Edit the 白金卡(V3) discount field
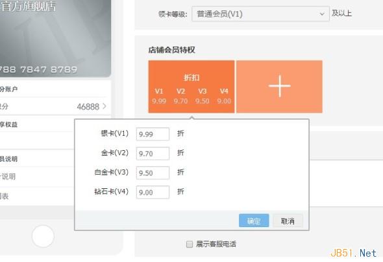The height and width of the screenshot is (262, 383). point(153,173)
